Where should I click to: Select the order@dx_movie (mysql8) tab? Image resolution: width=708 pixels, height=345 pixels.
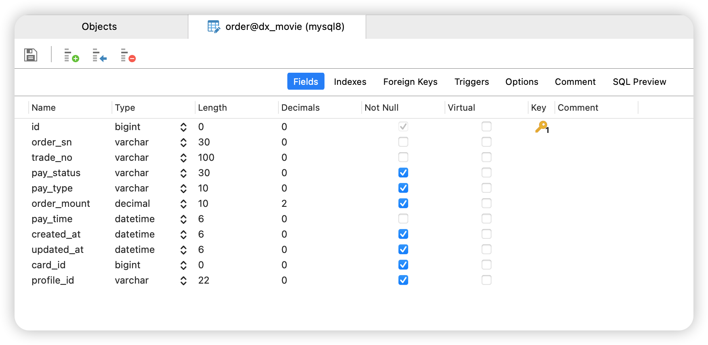[277, 27]
